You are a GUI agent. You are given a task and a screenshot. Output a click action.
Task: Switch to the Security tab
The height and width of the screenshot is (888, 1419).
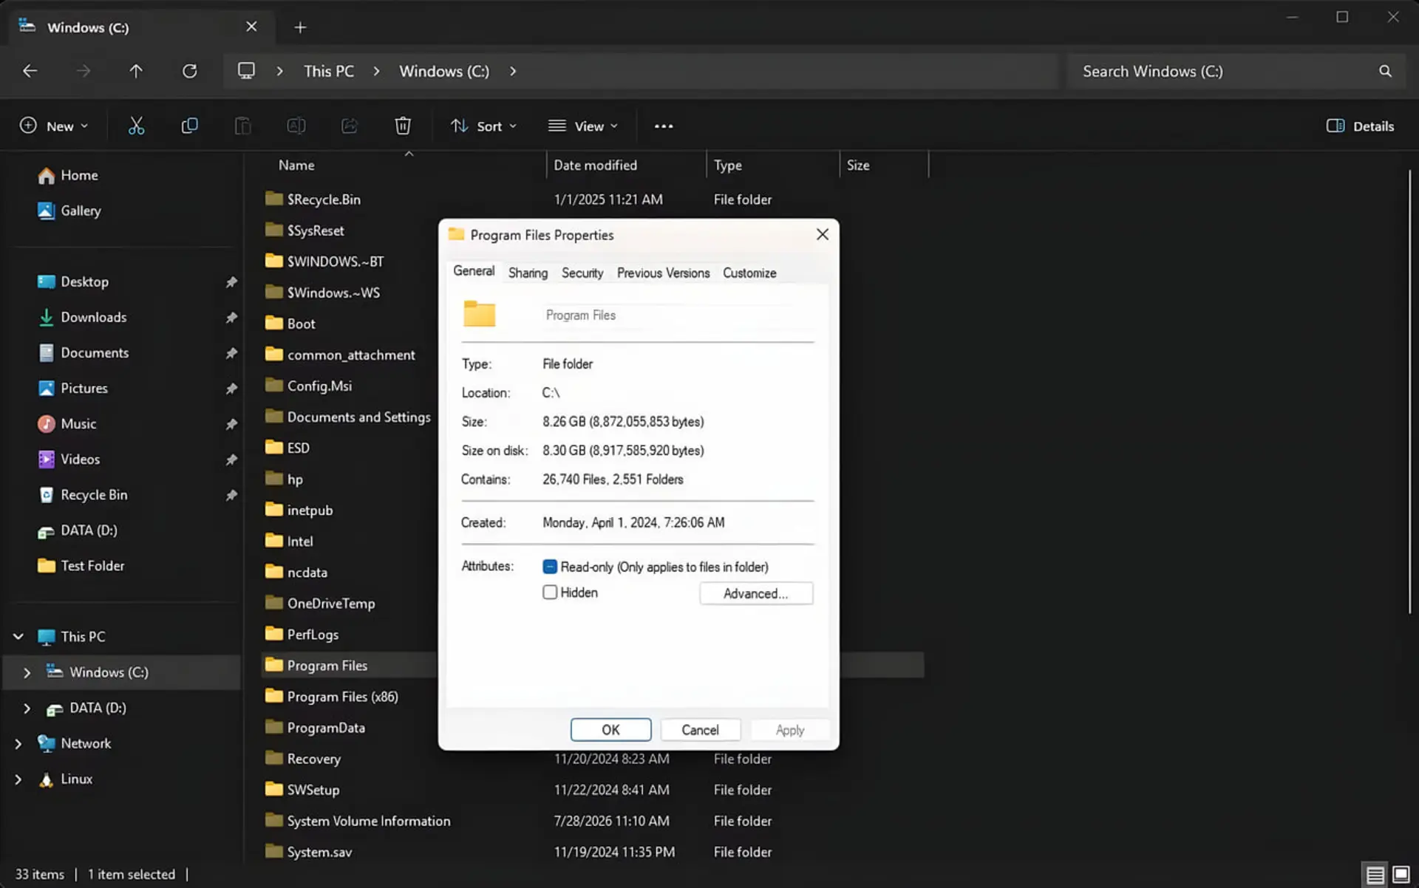[582, 273]
